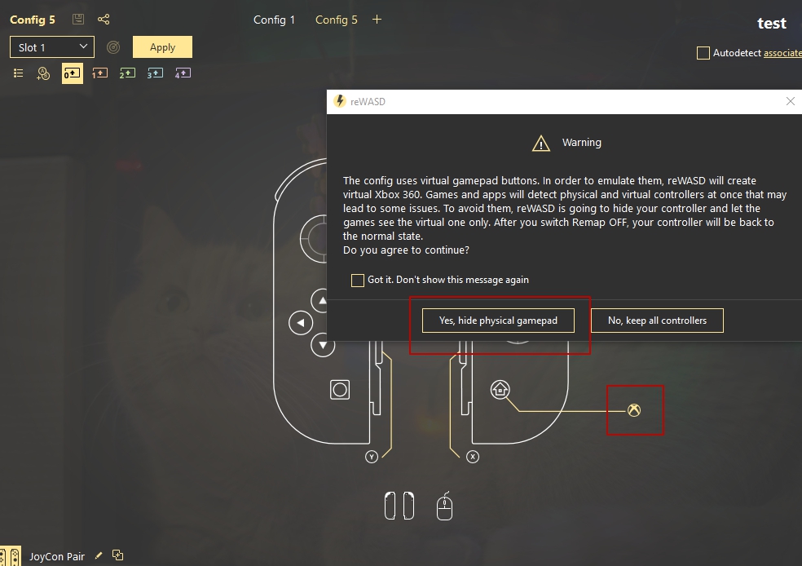Image resolution: width=802 pixels, height=566 pixels.
Task: Open the shortcuts combination icon
Action: pyautogui.click(x=43, y=73)
